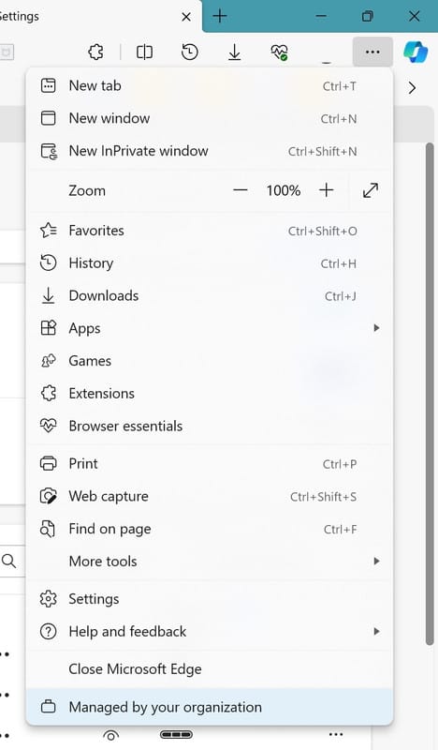Screen dimensions: 438x750
Task: Choose Web capture menu entry
Action: [210, 496]
